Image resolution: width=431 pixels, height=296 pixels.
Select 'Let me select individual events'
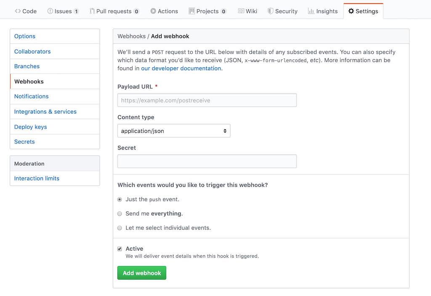click(119, 227)
